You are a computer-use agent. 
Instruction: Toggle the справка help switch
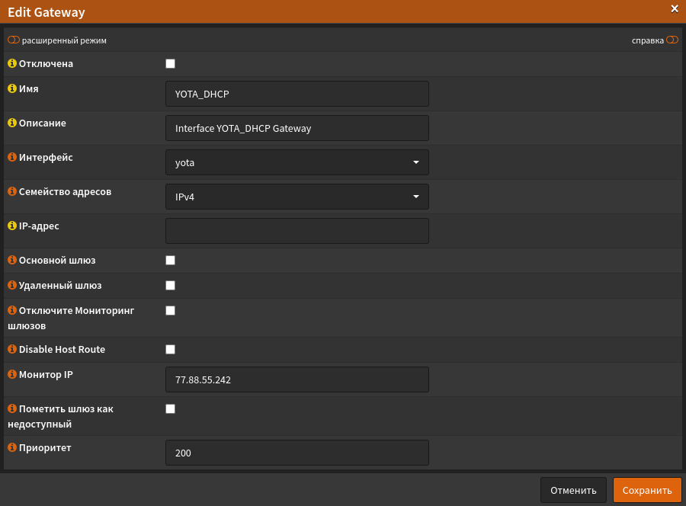(672, 40)
